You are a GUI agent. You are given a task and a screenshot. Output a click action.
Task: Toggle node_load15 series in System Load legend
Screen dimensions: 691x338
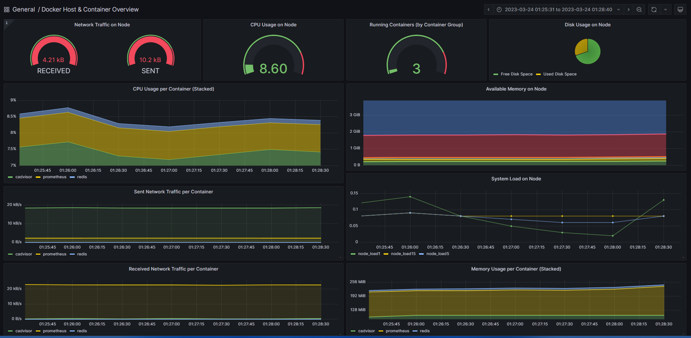pos(403,254)
